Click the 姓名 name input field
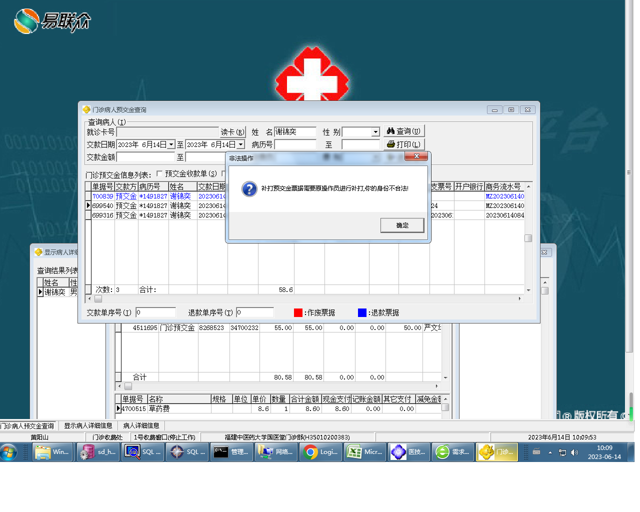This screenshot has height=512, width=640. (295, 132)
